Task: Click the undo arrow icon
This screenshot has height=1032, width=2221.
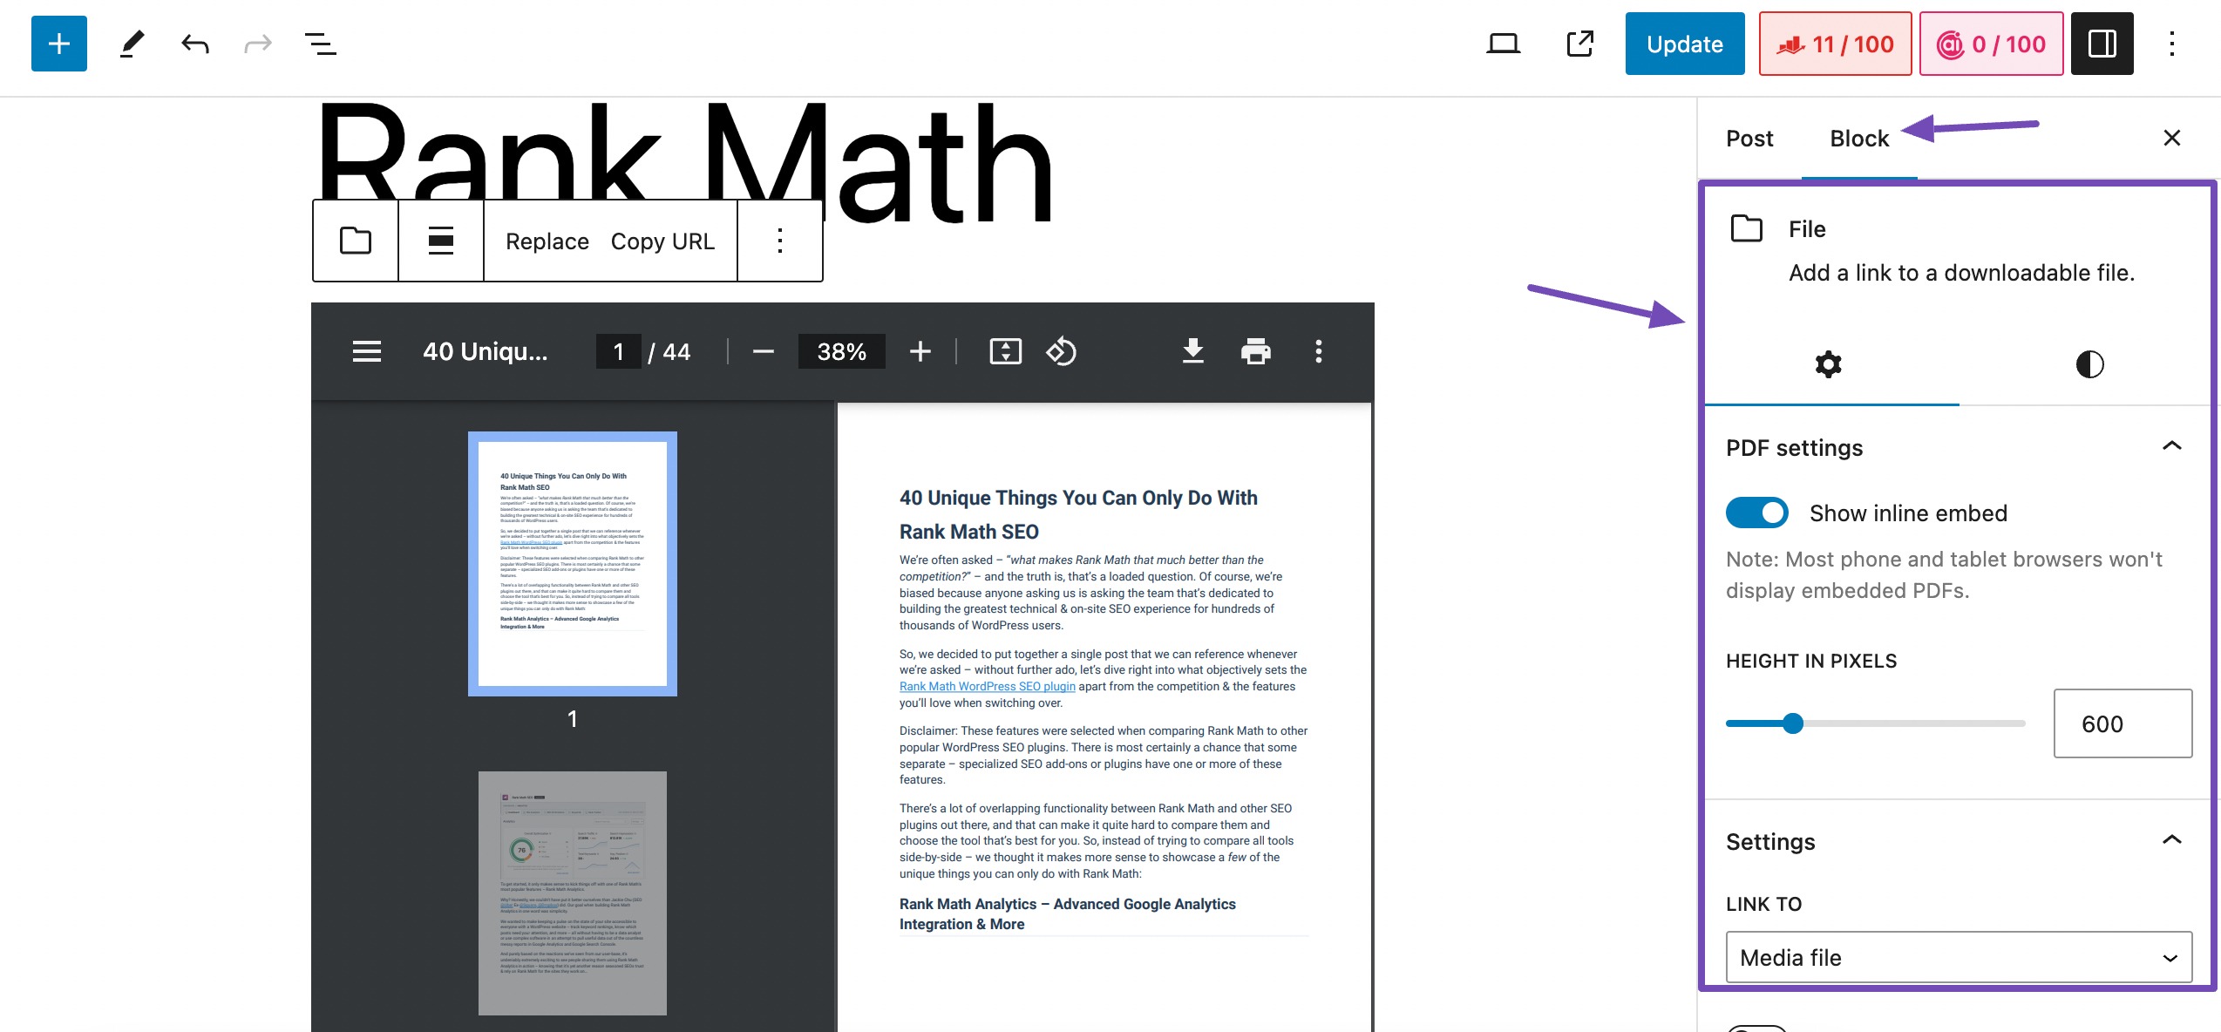Action: (x=194, y=43)
